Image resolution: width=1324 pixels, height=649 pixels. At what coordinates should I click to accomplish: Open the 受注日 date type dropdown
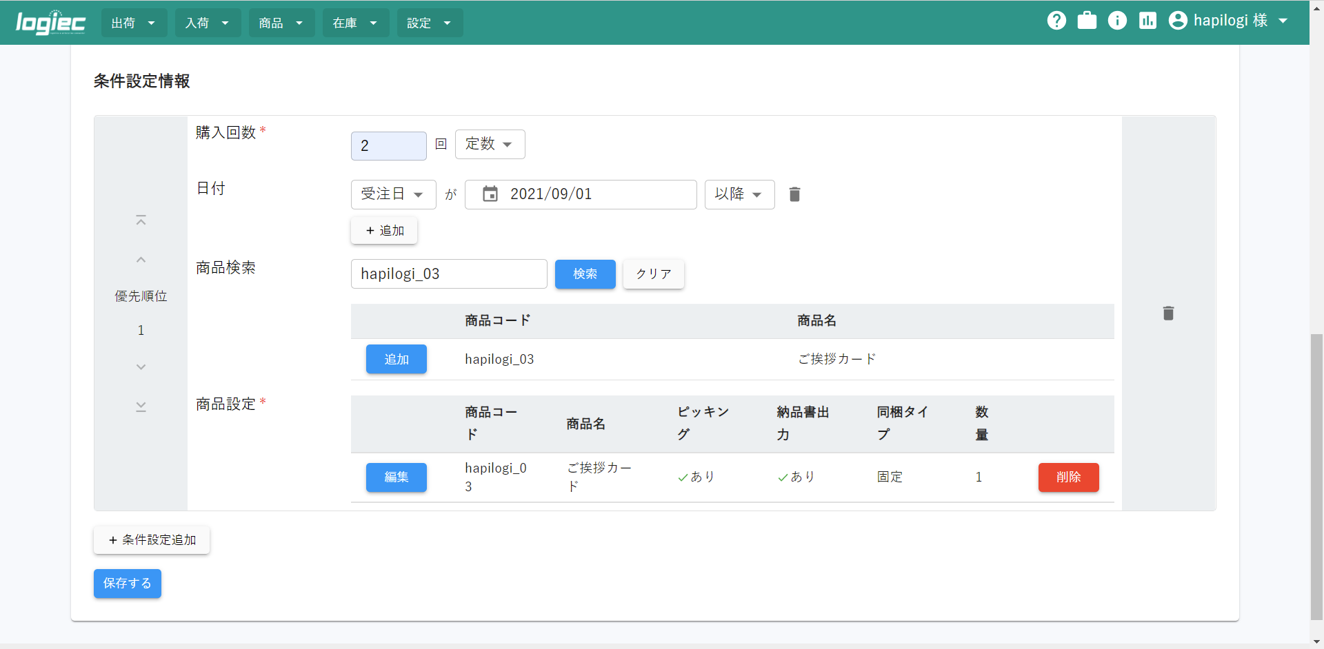point(393,194)
